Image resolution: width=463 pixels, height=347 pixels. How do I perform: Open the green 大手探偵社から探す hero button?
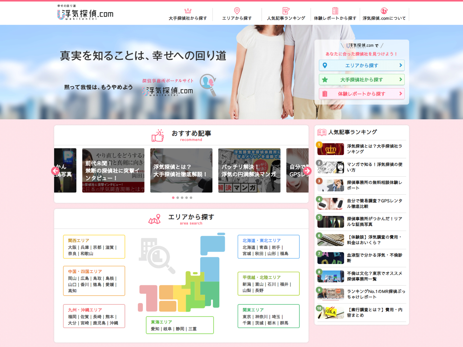tap(362, 80)
